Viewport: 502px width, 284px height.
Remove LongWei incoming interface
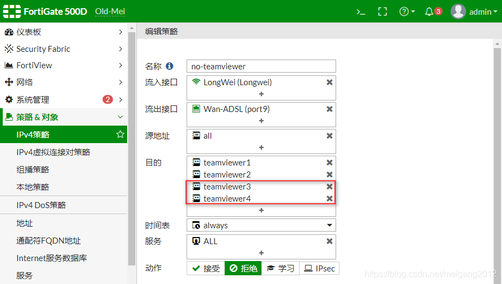(329, 82)
